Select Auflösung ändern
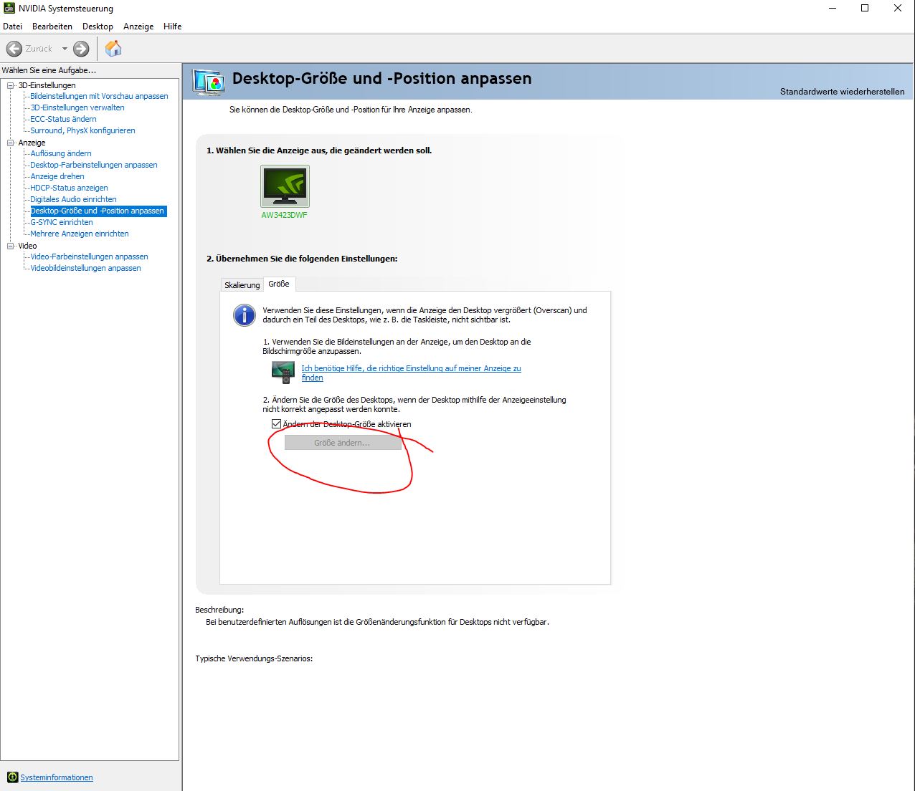915x791 pixels. 61,153
